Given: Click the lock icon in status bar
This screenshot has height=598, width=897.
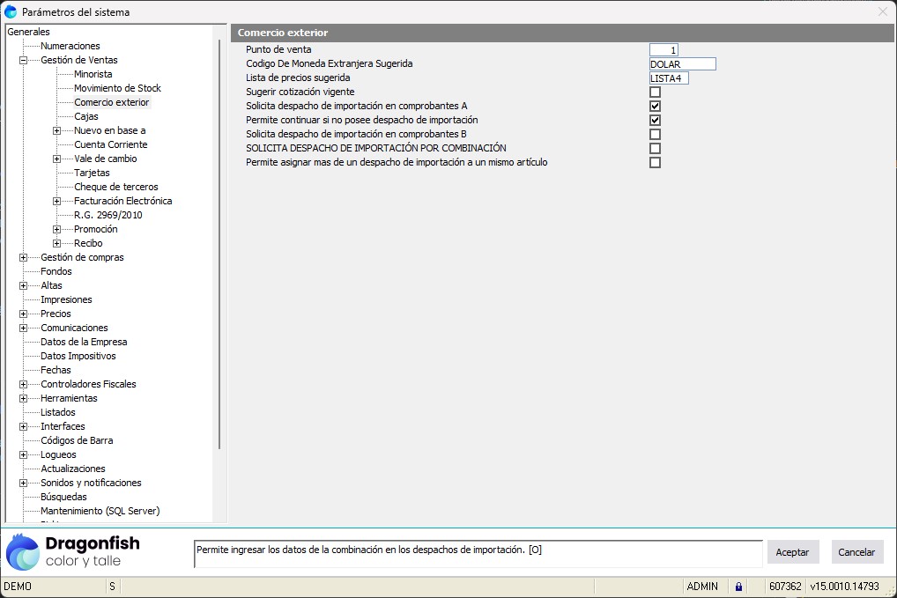Looking at the screenshot, I should pyautogui.click(x=738, y=587).
